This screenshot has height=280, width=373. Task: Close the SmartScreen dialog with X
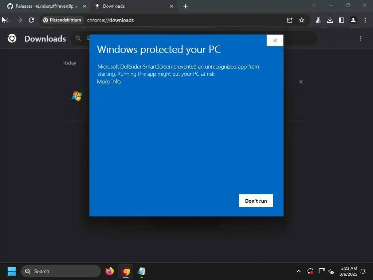pos(275,40)
